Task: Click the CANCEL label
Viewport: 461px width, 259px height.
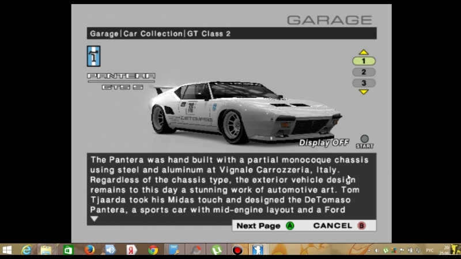Action: point(332,226)
